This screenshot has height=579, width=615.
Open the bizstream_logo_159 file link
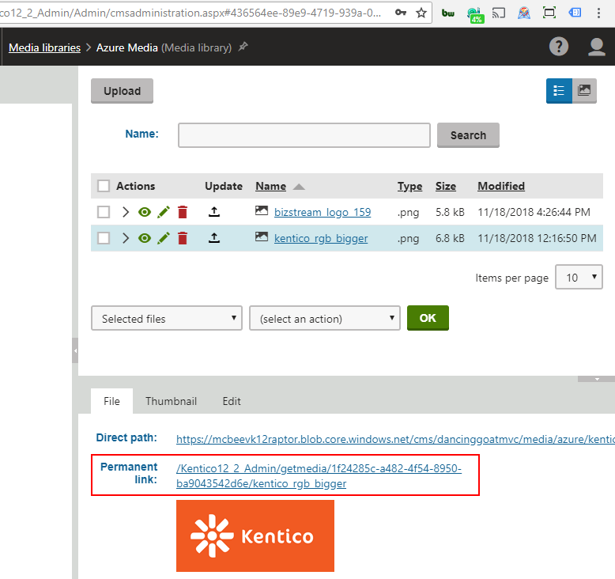(323, 212)
